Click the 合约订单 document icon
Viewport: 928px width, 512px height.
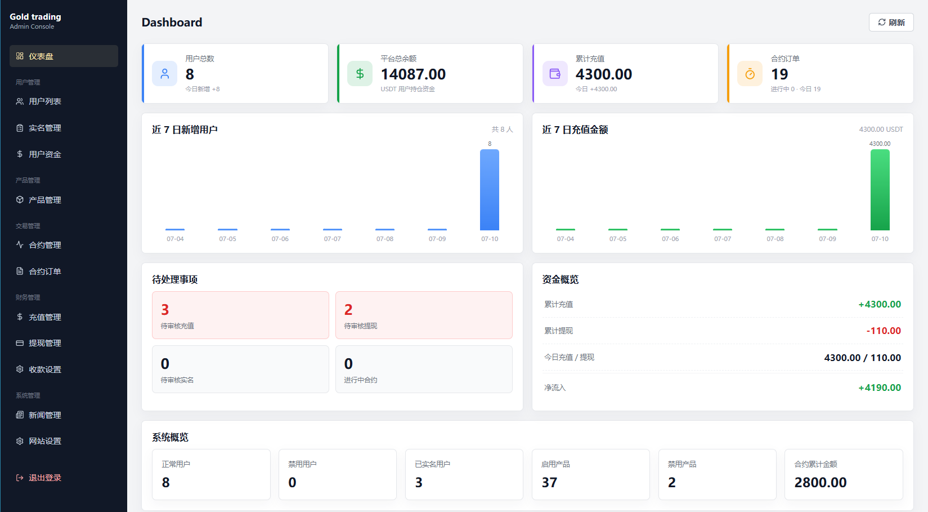click(x=20, y=271)
